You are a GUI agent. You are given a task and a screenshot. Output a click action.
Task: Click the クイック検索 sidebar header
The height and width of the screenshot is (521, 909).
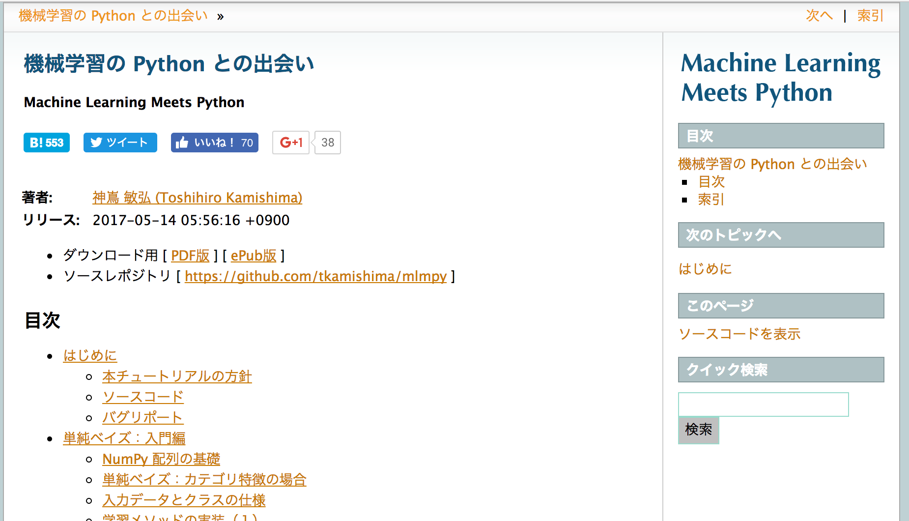(x=781, y=370)
